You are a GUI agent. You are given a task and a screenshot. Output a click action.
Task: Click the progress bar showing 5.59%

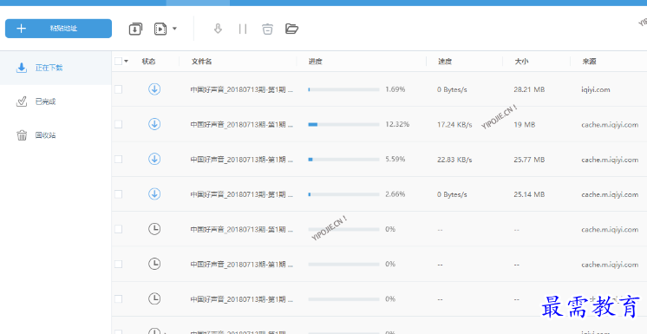[343, 159]
